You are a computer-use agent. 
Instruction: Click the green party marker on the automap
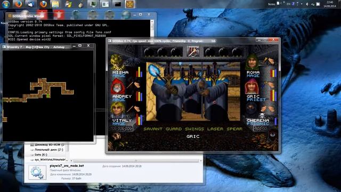click(x=48, y=95)
